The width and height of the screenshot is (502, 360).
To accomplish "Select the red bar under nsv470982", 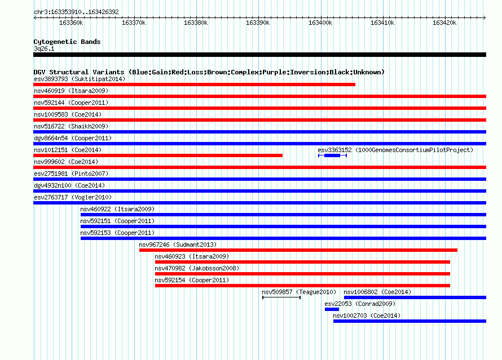I will click(302, 274).
